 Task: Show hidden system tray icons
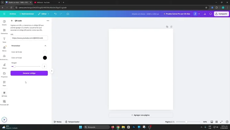click(x=201, y=127)
